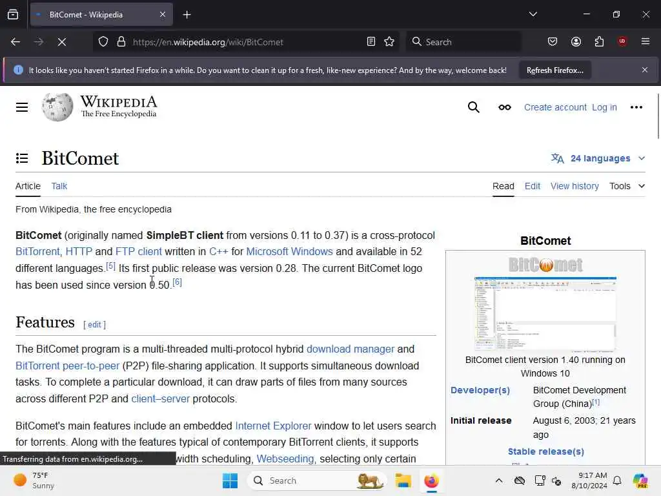Open the View history tab
The image size is (661, 496).
point(575,186)
